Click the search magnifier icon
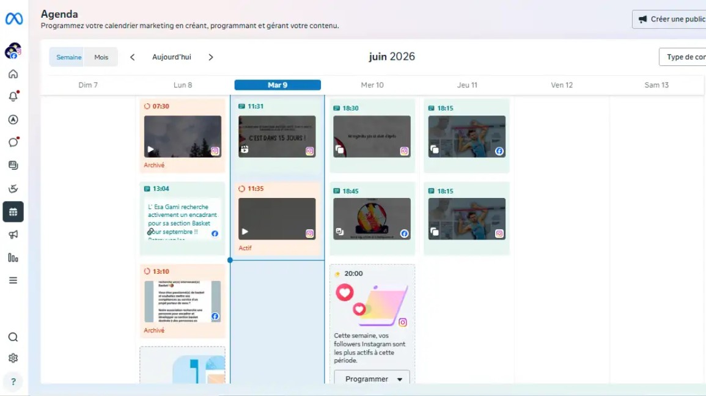 click(13, 337)
